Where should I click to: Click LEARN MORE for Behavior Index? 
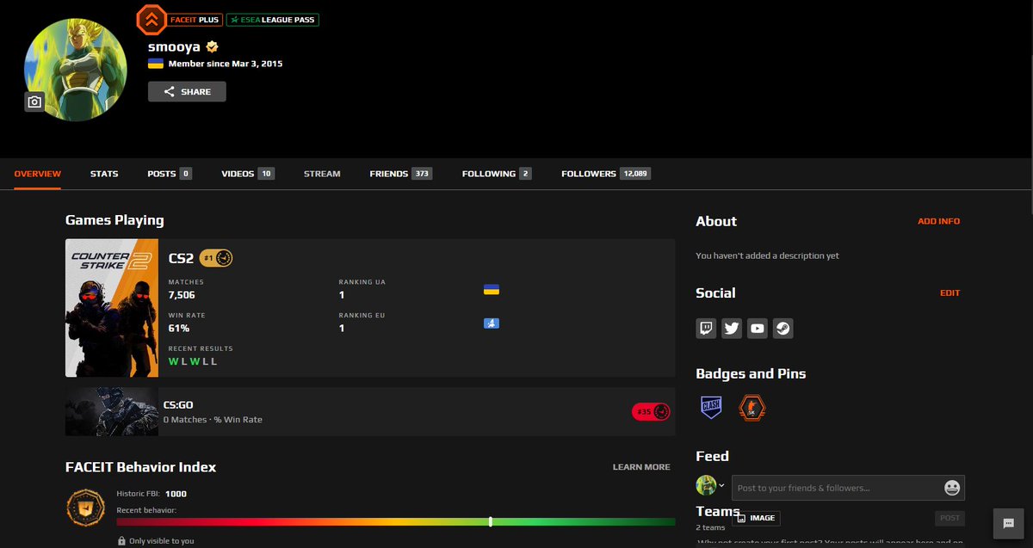tap(641, 467)
